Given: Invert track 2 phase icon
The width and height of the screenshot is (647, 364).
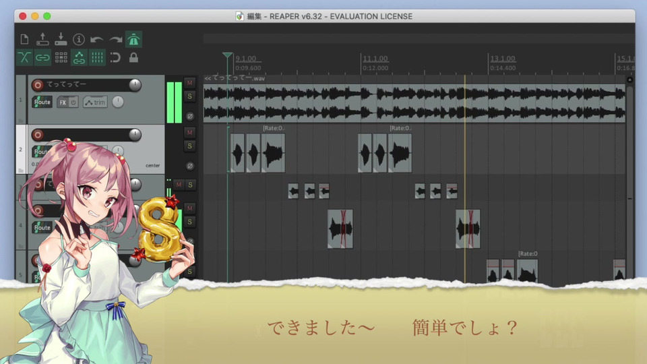Looking at the screenshot, I should click(x=190, y=166).
